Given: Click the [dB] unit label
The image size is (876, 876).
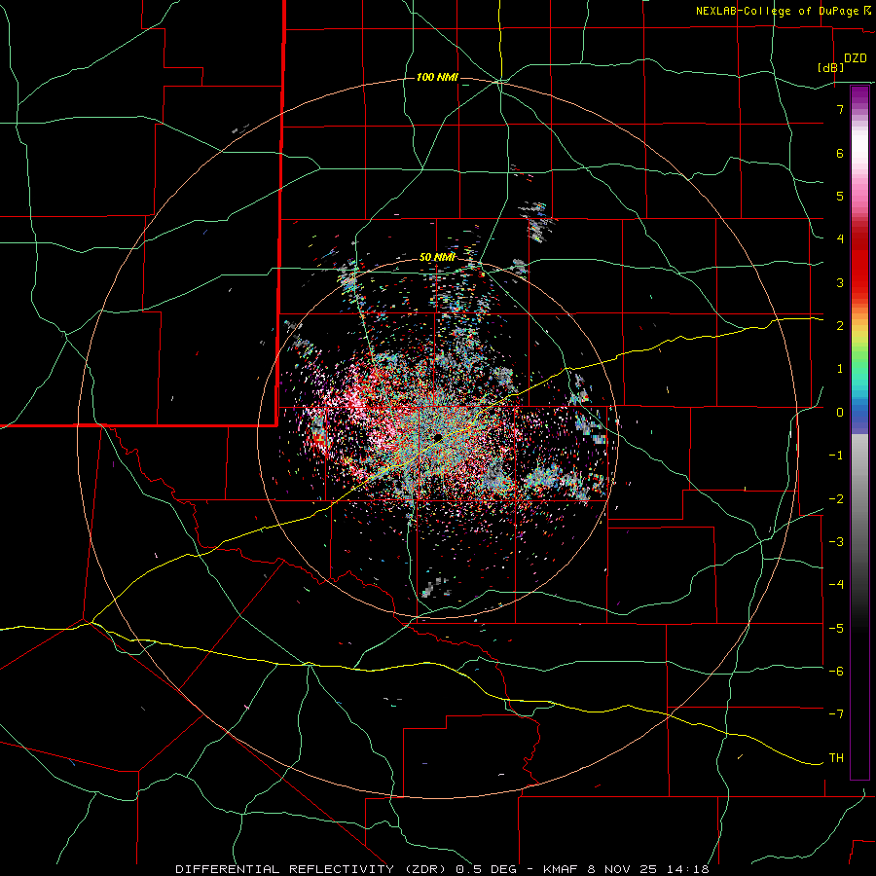Looking at the screenshot, I should coord(831,67).
